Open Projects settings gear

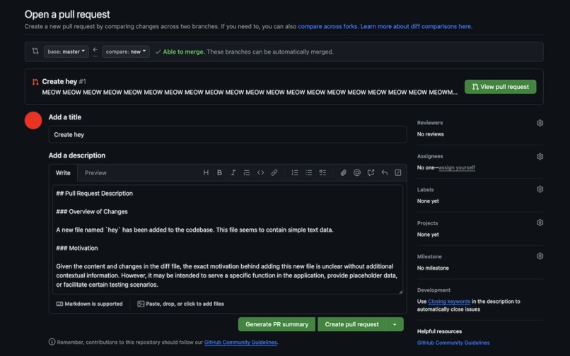(x=540, y=222)
